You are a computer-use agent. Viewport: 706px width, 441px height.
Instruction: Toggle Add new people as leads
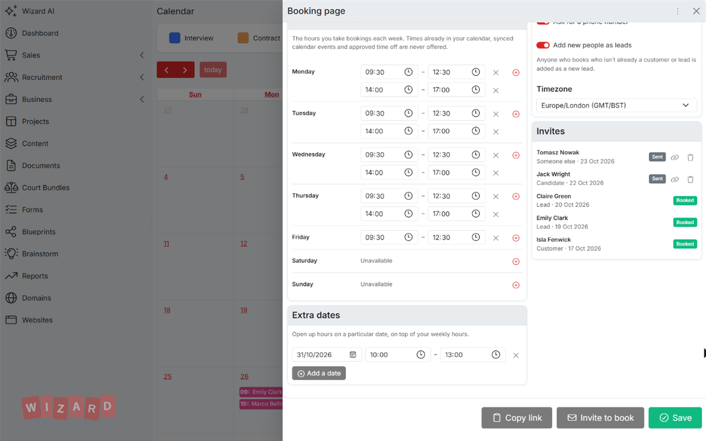543,45
